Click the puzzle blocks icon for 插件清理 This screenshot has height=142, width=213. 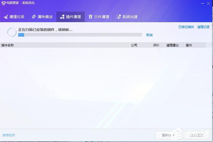(62, 17)
